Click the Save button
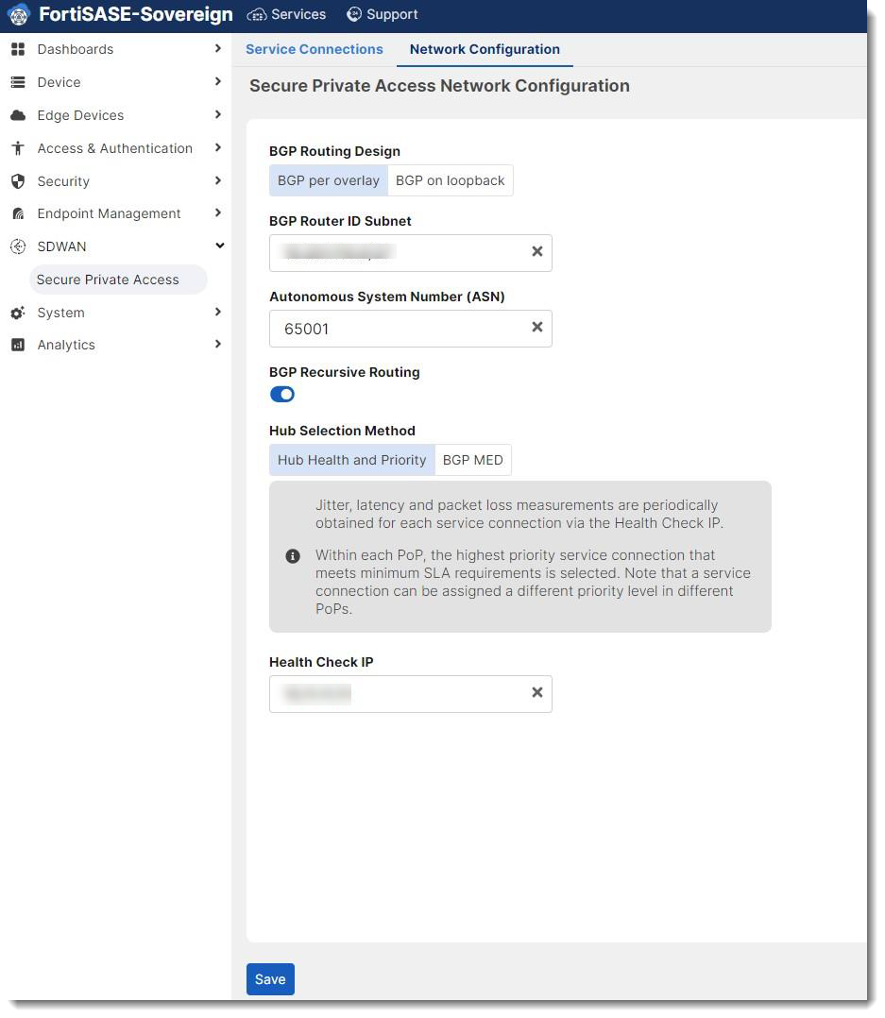Viewport: 885px width, 1018px height. (270, 978)
